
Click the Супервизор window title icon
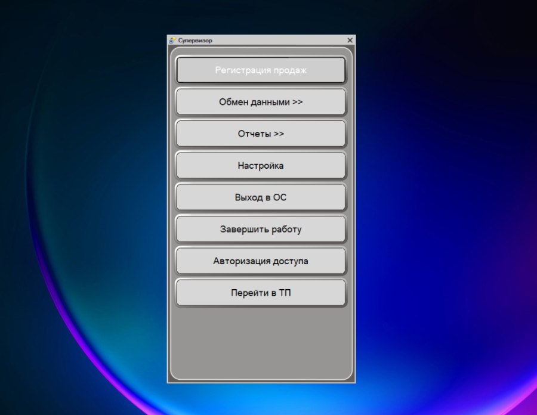tap(172, 41)
